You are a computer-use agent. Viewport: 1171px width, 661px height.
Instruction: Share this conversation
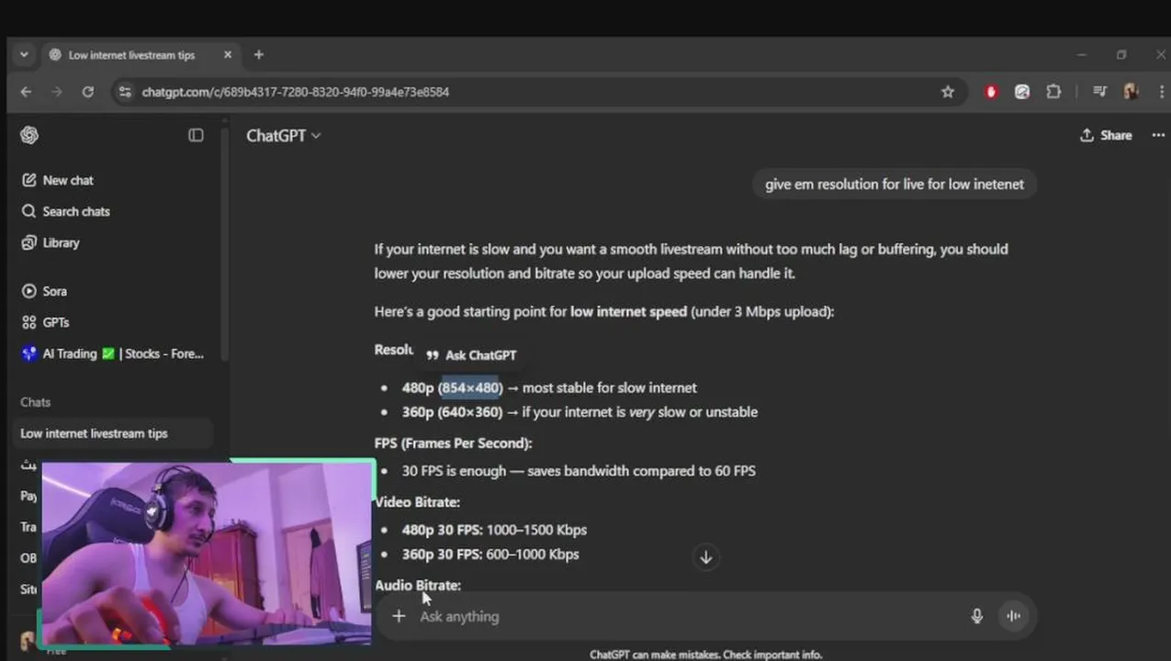tap(1106, 135)
